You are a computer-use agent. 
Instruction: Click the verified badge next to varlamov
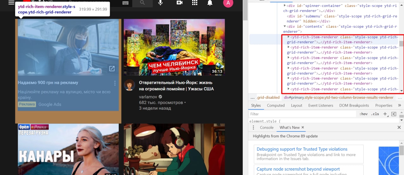[x=160, y=97]
